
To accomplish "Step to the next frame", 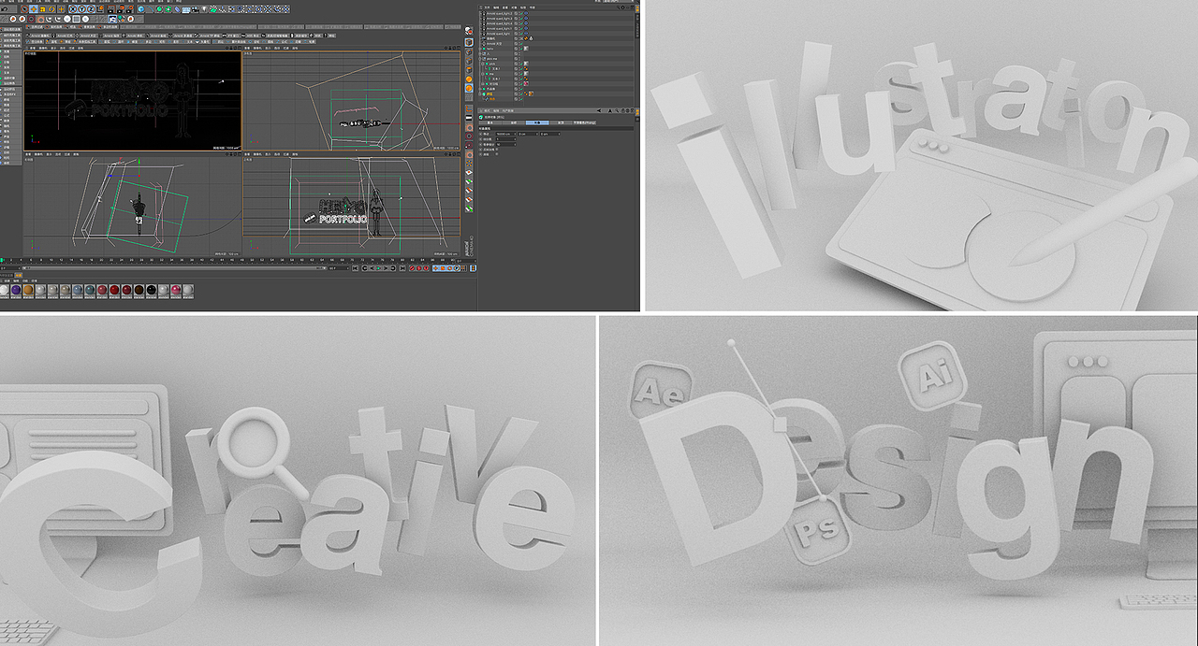I will 385,268.
